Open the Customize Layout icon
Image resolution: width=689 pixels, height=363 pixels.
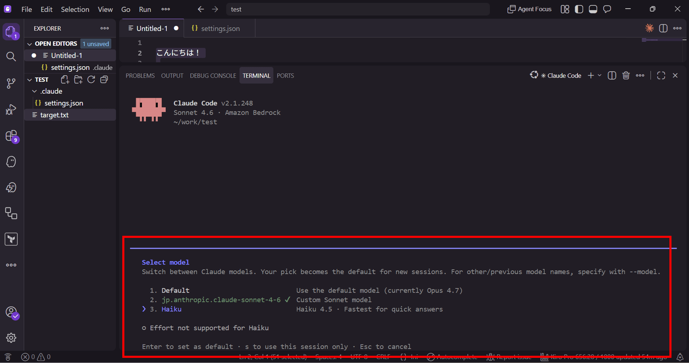click(x=565, y=9)
